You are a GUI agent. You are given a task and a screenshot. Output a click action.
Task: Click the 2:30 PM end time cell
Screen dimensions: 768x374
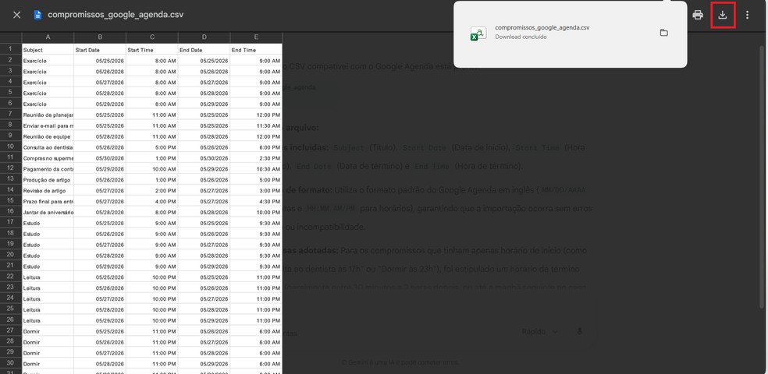pyautogui.click(x=256, y=158)
